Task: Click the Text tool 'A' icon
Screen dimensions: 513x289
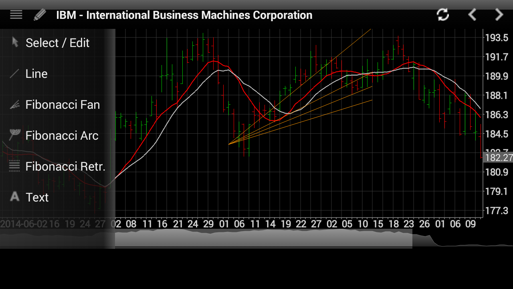Action: 15,197
